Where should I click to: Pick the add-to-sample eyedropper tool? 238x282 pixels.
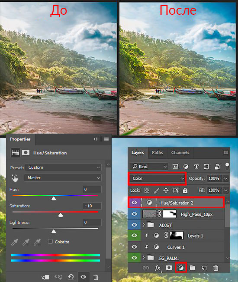click(x=26, y=242)
